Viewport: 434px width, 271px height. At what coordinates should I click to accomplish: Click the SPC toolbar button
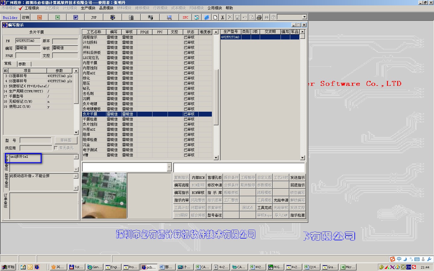click(185, 17)
